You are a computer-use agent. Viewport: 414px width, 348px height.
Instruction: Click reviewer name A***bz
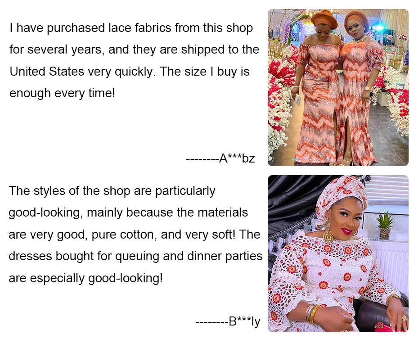point(237,158)
